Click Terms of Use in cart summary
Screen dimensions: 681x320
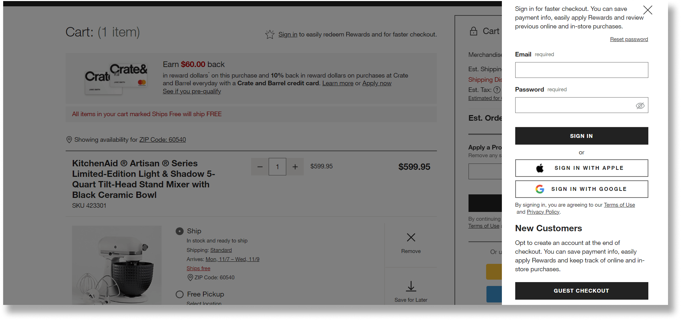(x=484, y=226)
